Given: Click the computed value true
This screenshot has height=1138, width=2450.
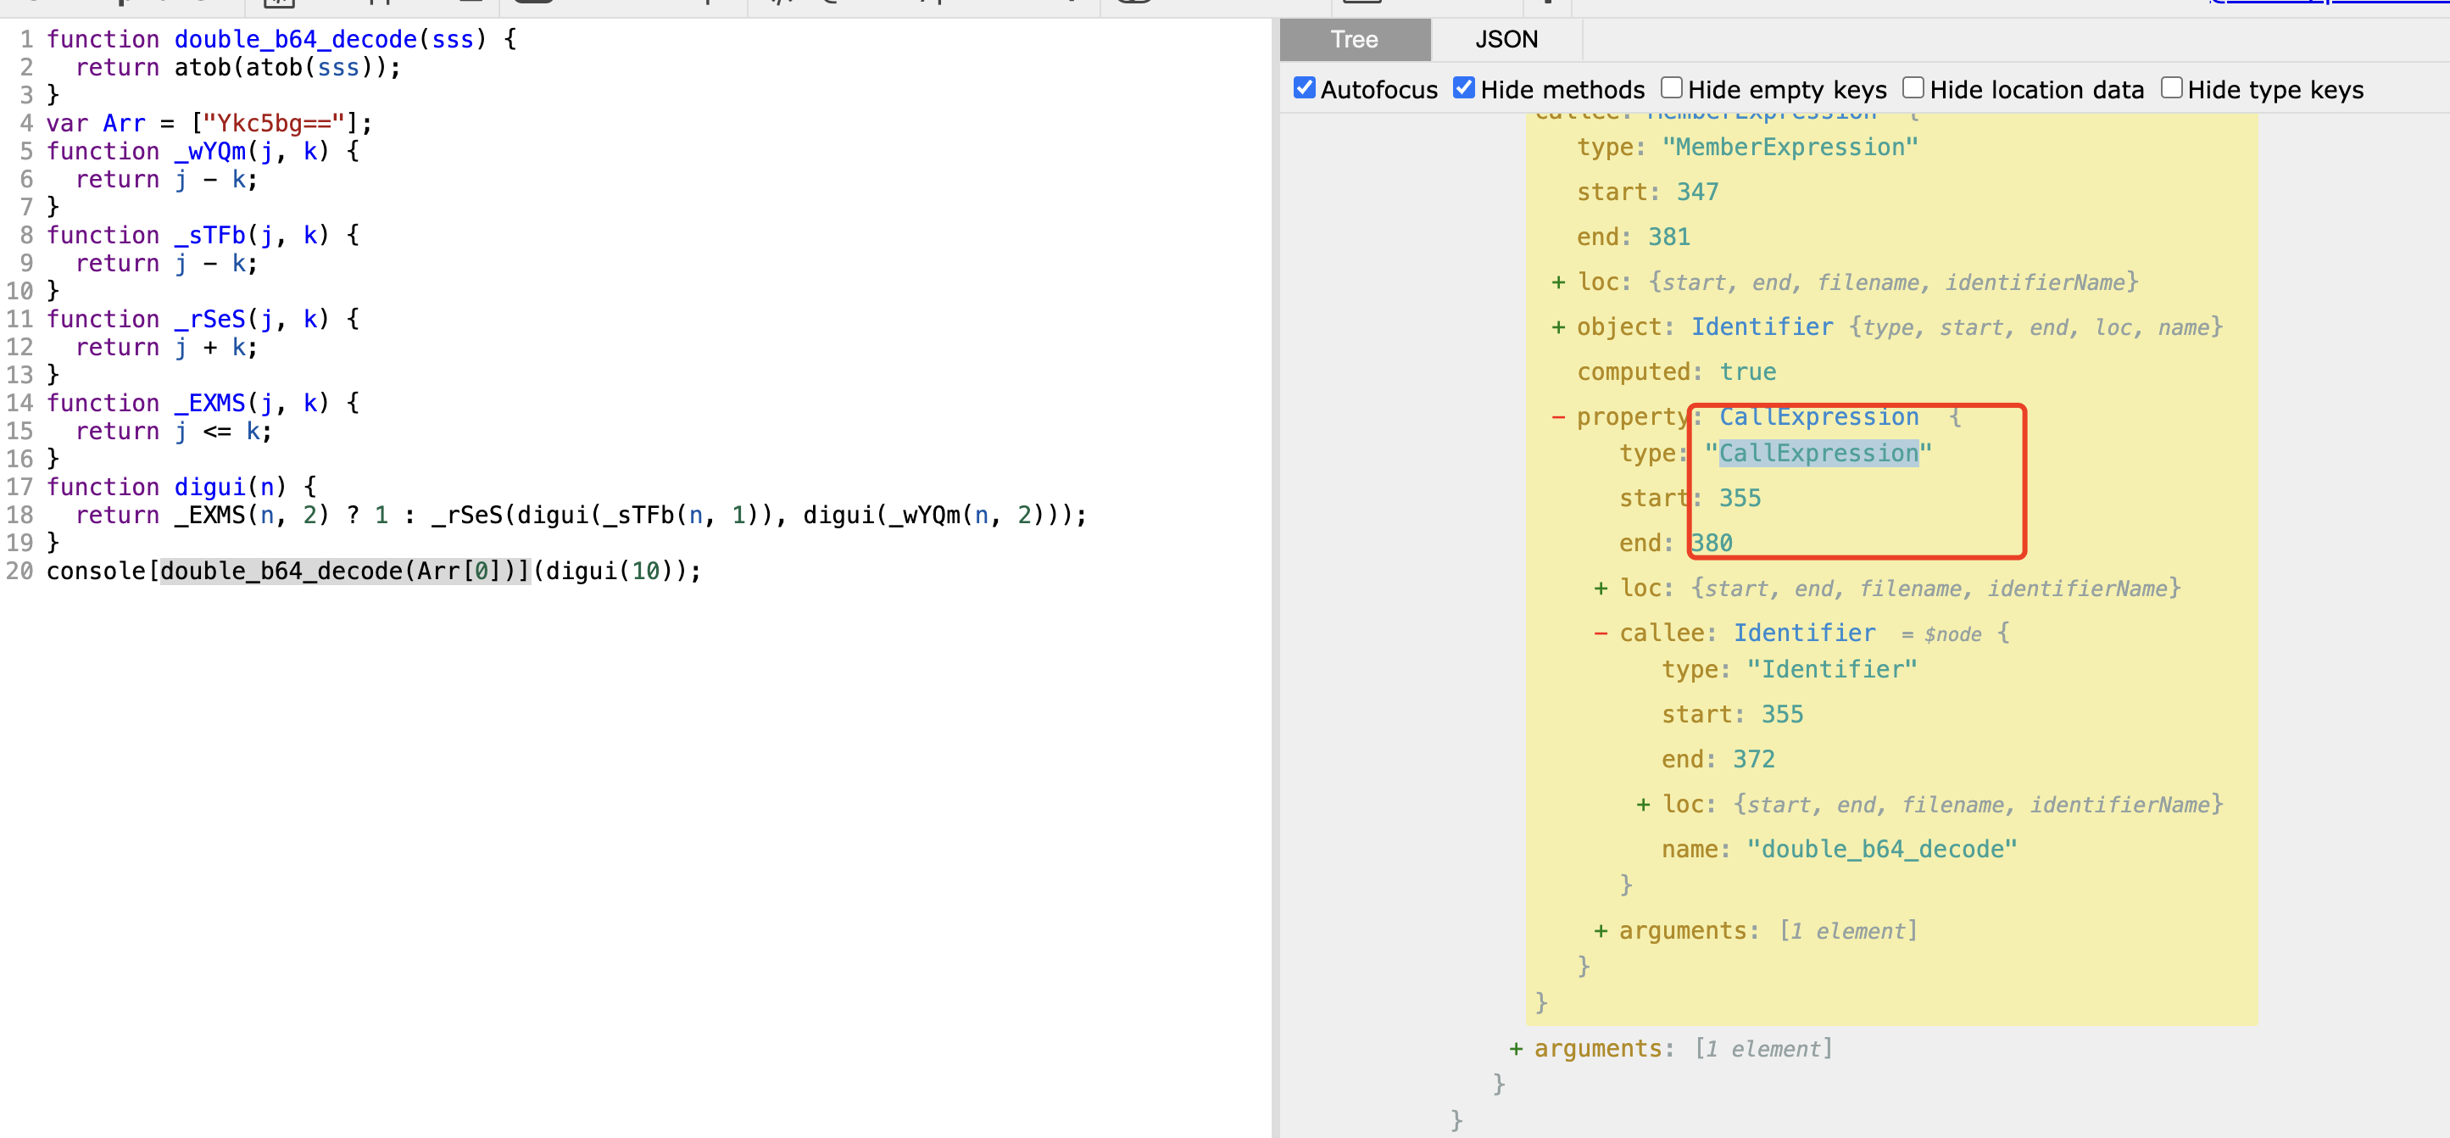Looking at the screenshot, I should [x=1747, y=372].
